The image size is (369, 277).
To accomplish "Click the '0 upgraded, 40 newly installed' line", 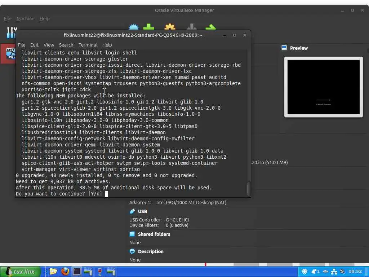I will pyautogui.click(x=106, y=176).
